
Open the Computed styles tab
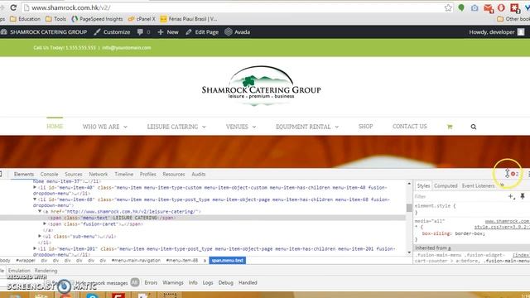pyautogui.click(x=446, y=185)
